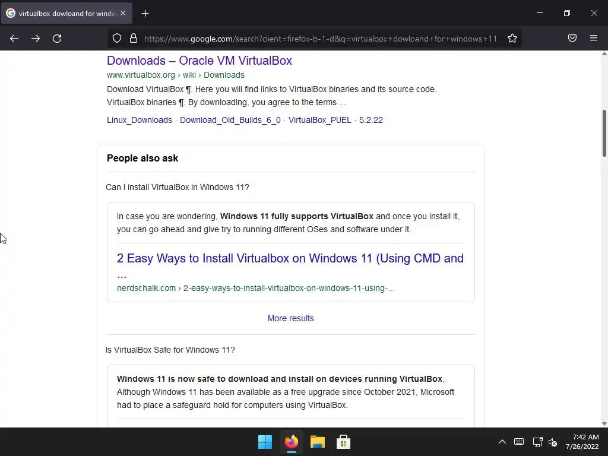Open the shield tracking protection icon
The image size is (608, 456).
tap(117, 39)
